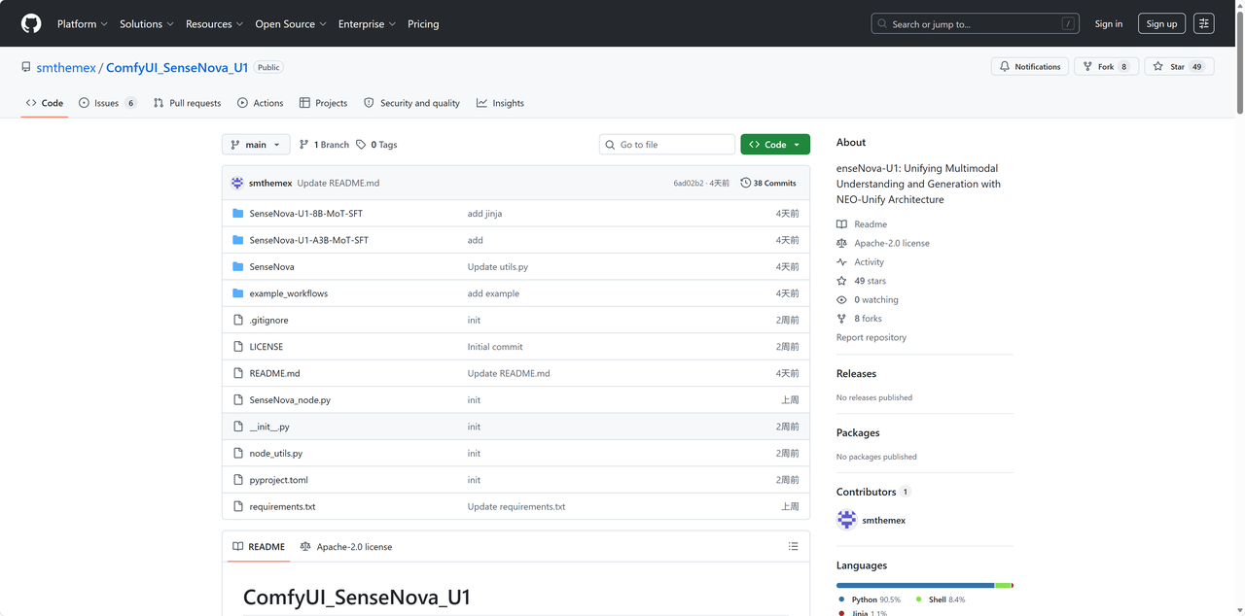Switch to the Insights tab
Image resolution: width=1245 pixels, height=616 pixels.
coord(500,103)
